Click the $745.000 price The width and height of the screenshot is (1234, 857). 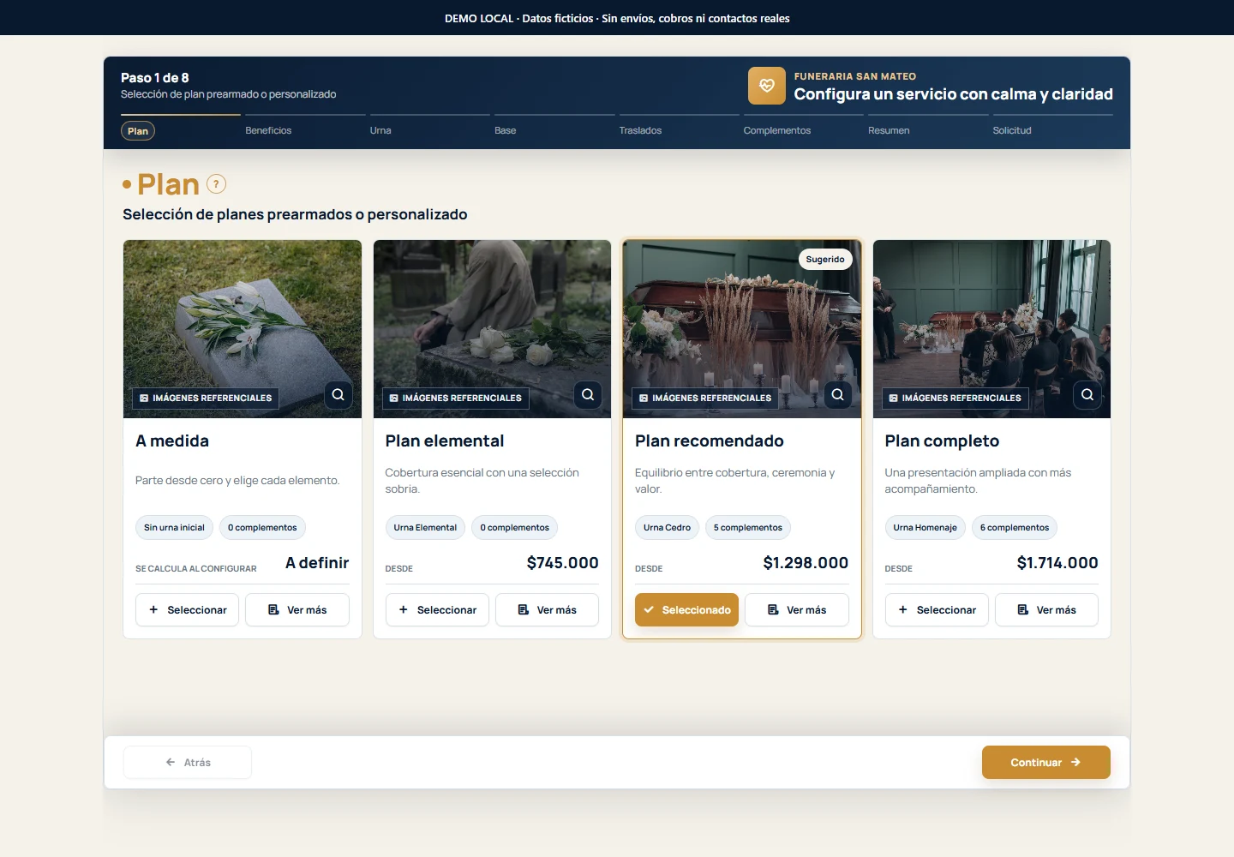coord(562,563)
